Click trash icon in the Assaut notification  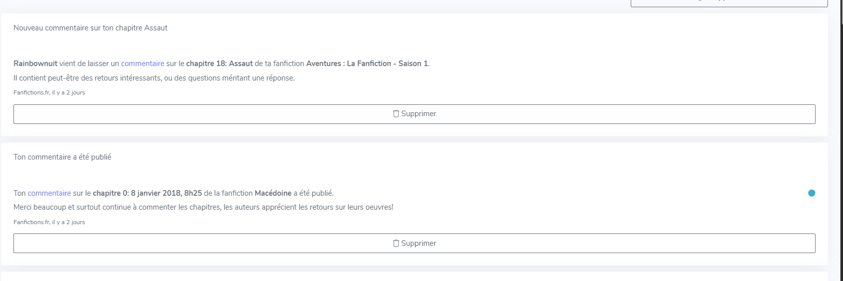[x=396, y=114]
